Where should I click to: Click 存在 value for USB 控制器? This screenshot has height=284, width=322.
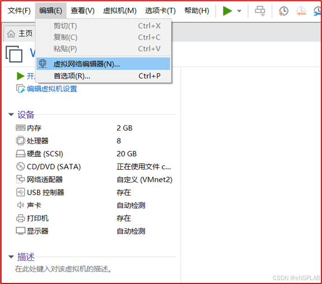[124, 192]
